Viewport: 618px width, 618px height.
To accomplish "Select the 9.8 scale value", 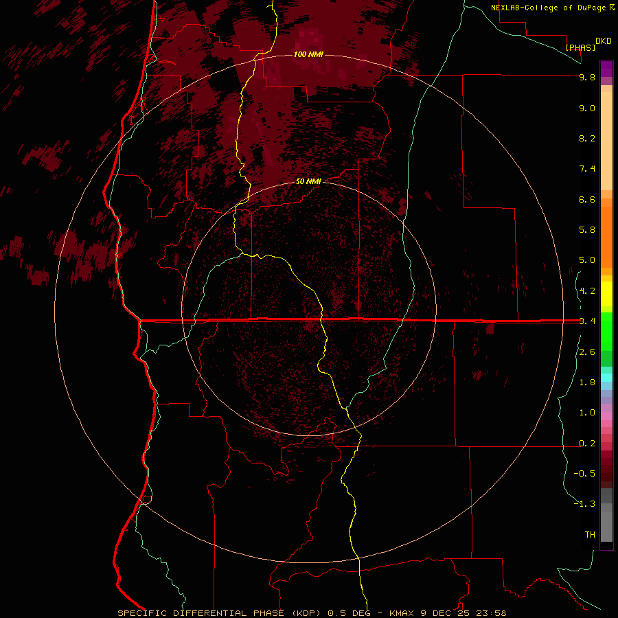I will (587, 77).
